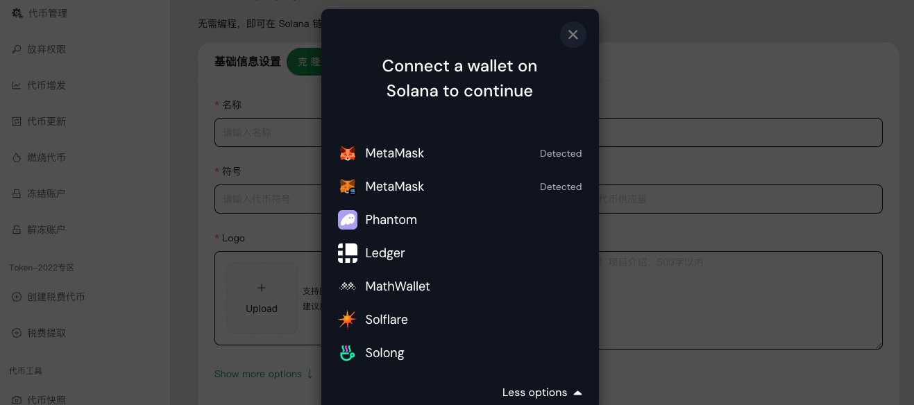Click the MathWallet icon
This screenshot has width=914, height=405.
pos(347,286)
